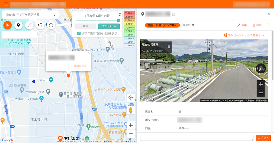Open facility in external link icon
The height and width of the screenshot is (143, 274).
point(173,14)
